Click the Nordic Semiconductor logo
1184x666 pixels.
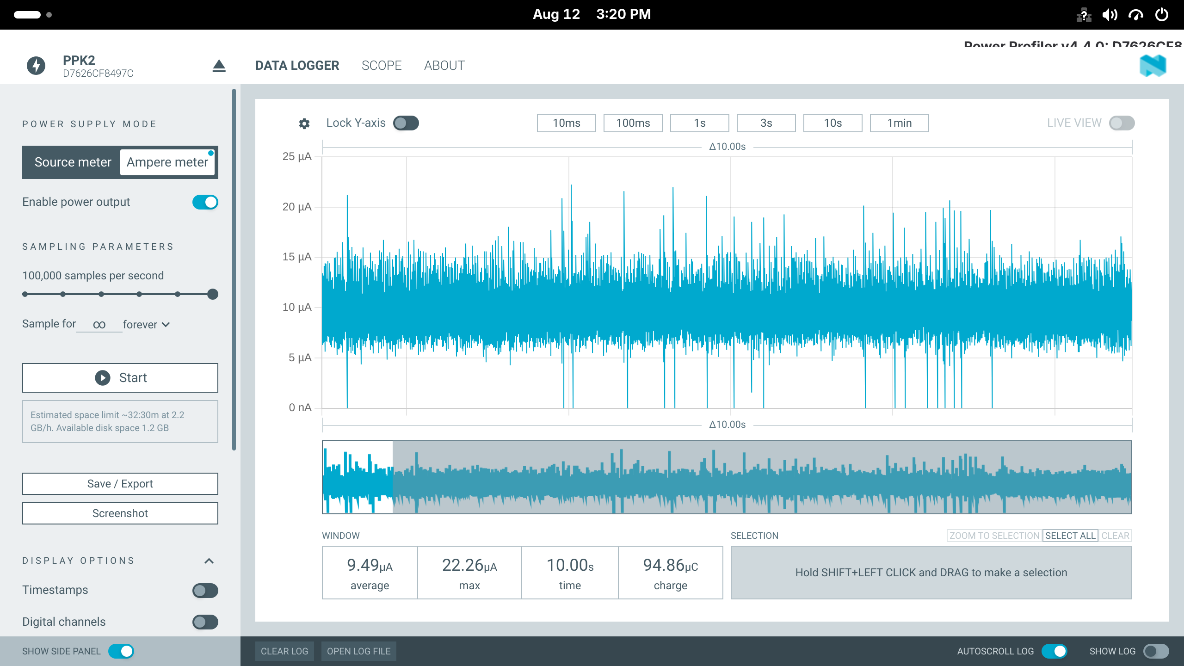[x=1153, y=66]
